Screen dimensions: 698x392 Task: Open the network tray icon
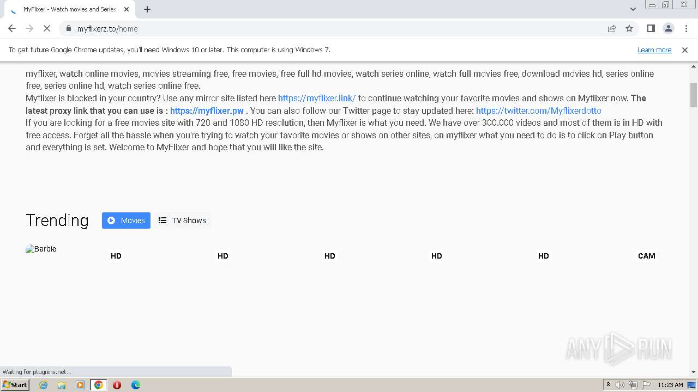click(x=633, y=385)
